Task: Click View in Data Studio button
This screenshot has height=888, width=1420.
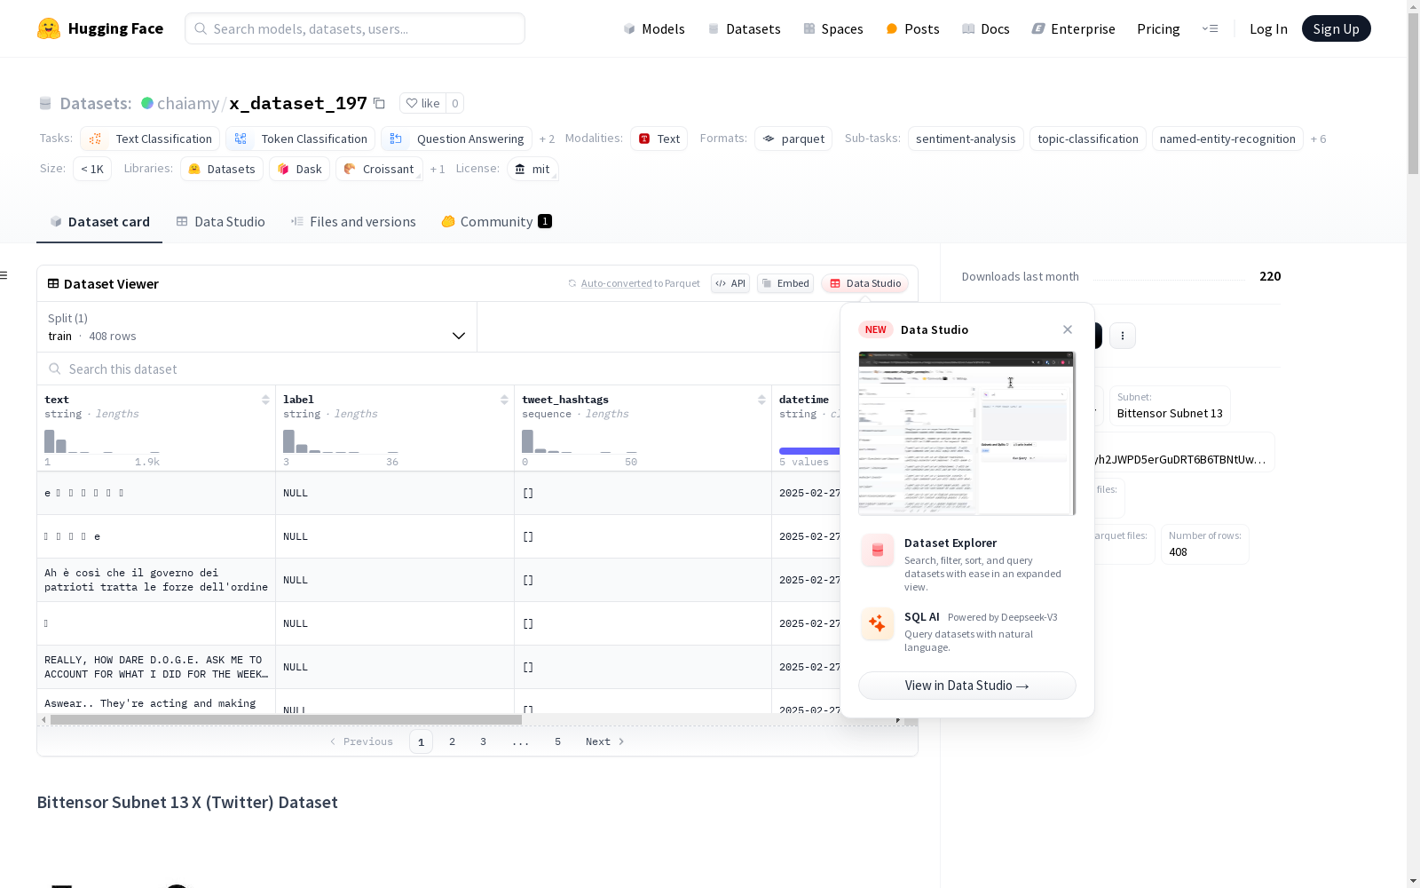Action: click(x=967, y=686)
